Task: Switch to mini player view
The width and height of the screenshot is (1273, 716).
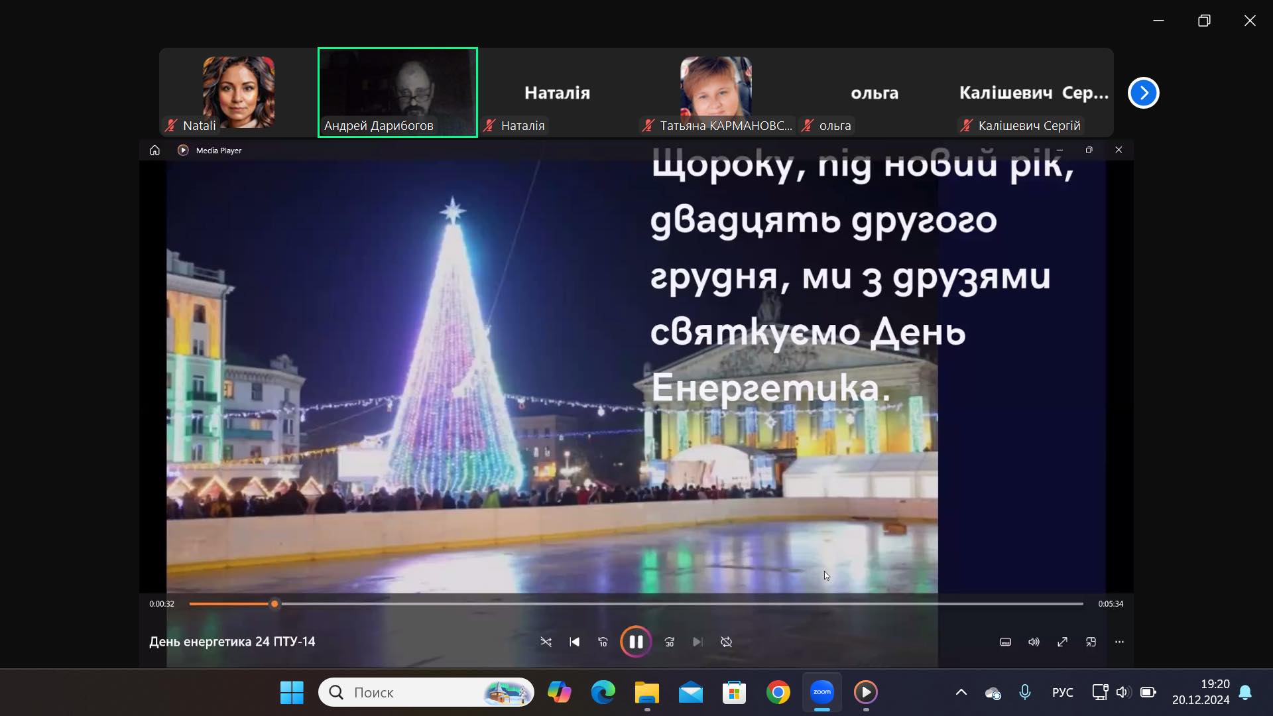Action: (1091, 642)
